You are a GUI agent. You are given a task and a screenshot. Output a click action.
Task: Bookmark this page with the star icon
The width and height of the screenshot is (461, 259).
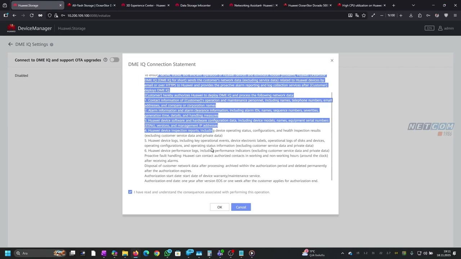point(364,15)
